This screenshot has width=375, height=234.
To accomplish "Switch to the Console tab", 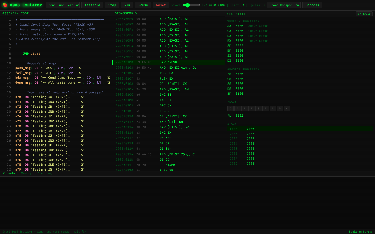I will pos(9,173).
